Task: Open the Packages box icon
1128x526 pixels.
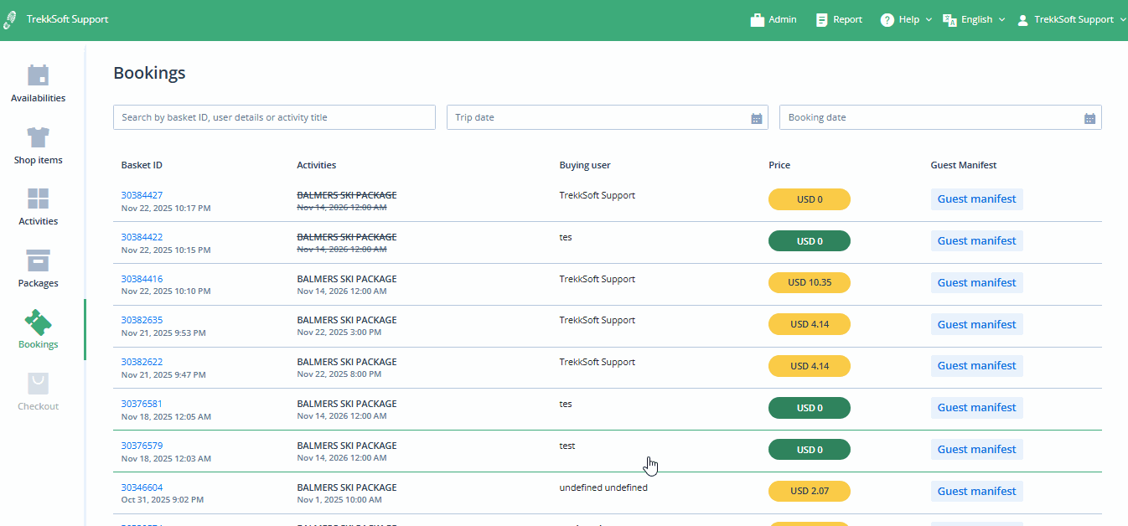Action: tap(39, 260)
